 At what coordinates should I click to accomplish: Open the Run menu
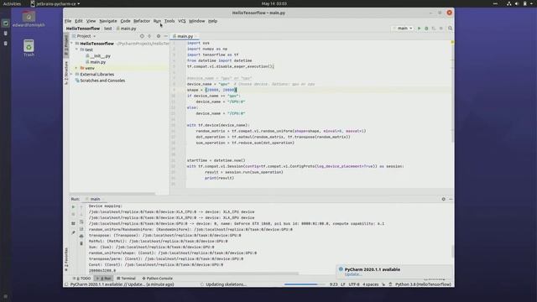pyautogui.click(x=157, y=21)
